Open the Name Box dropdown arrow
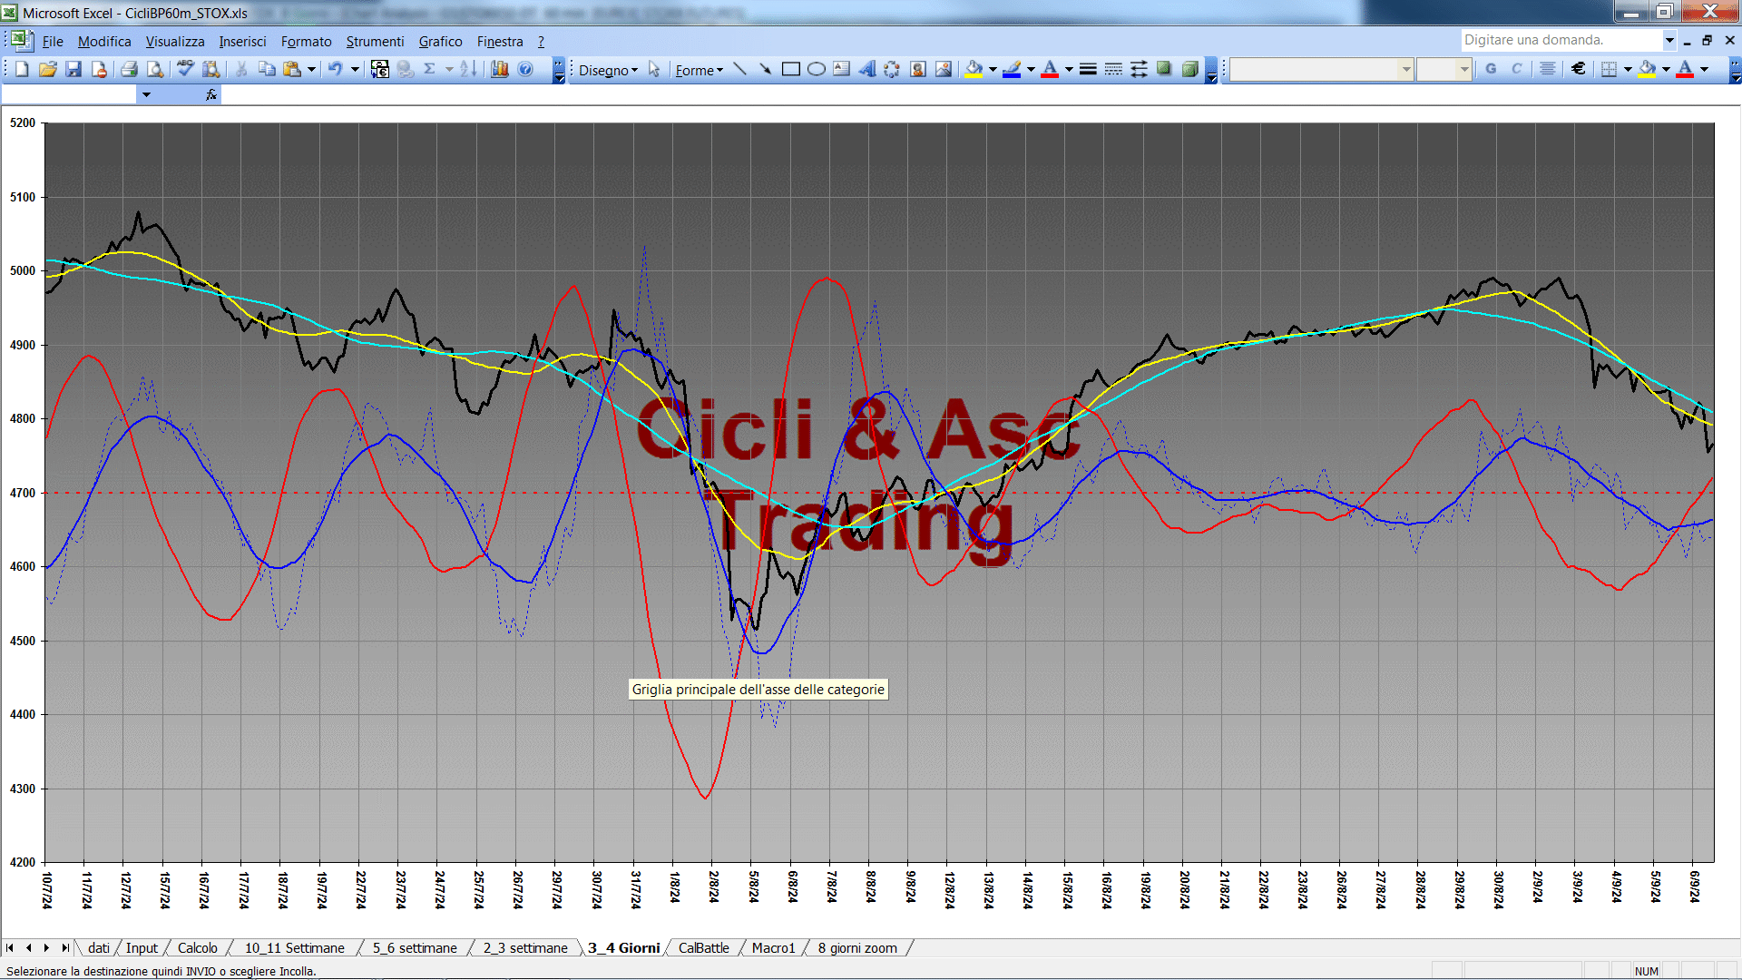 pyautogui.click(x=146, y=94)
